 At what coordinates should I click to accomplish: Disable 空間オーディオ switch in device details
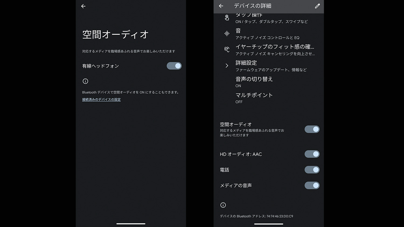coord(312,129)
